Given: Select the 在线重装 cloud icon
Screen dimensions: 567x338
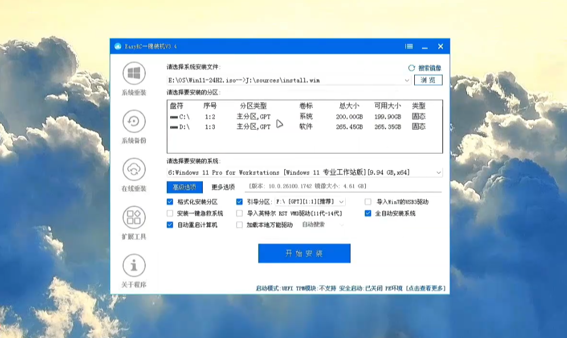Looking at the screenshot, I should [134, 170].
